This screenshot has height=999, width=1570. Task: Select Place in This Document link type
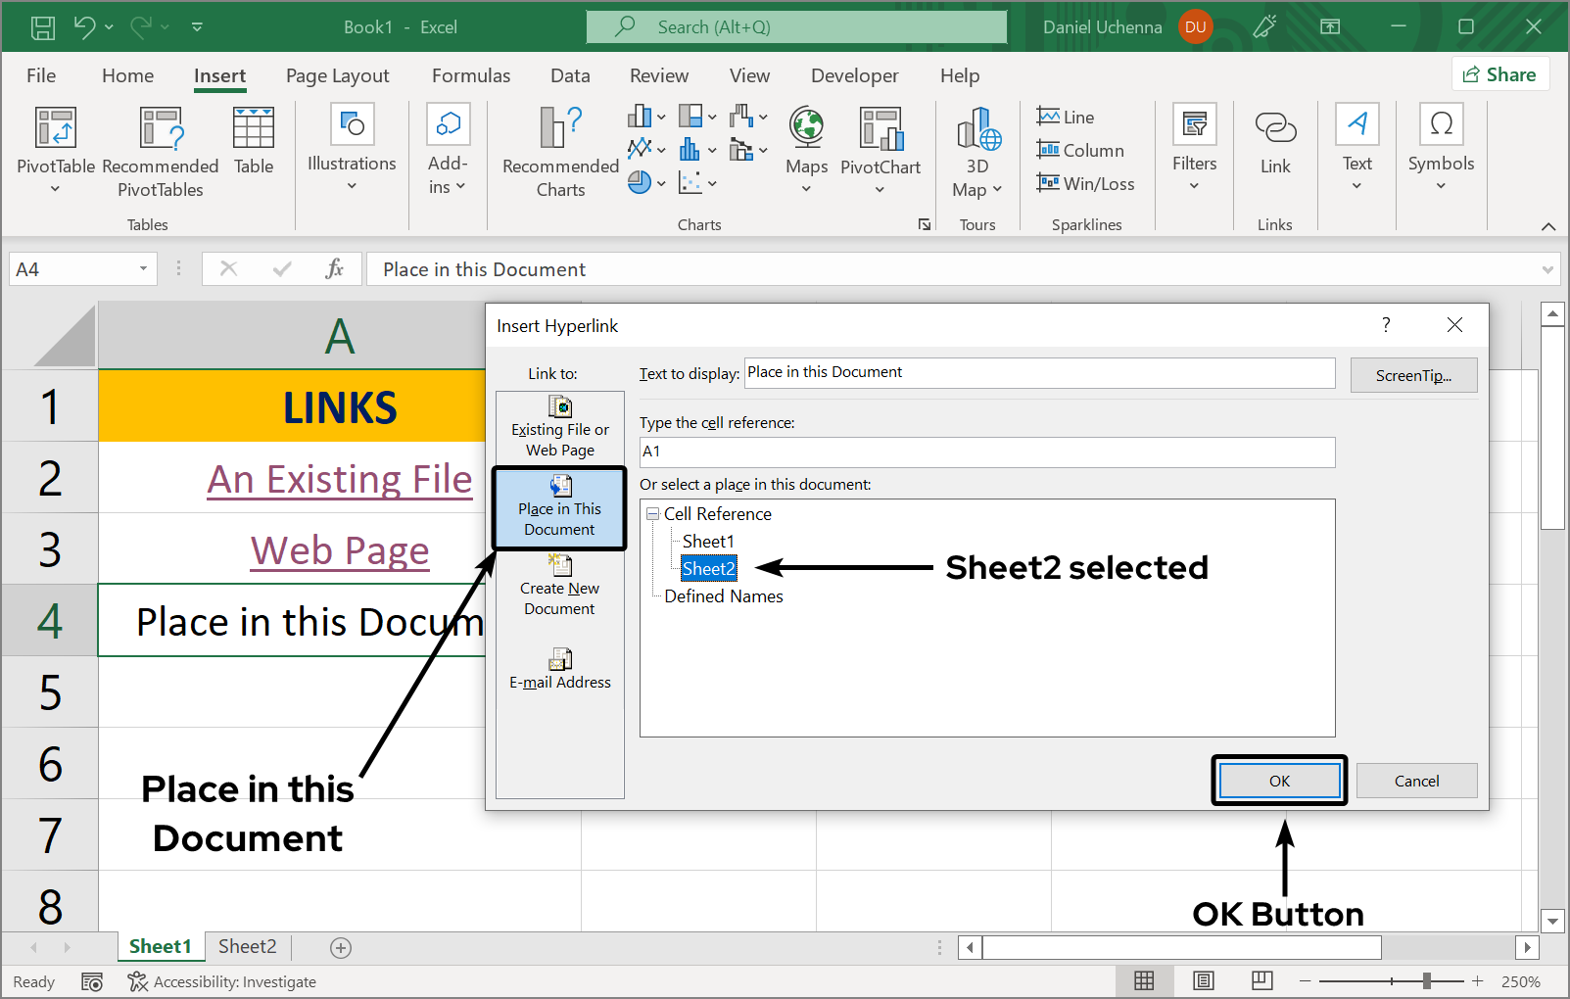coord(559,506)
